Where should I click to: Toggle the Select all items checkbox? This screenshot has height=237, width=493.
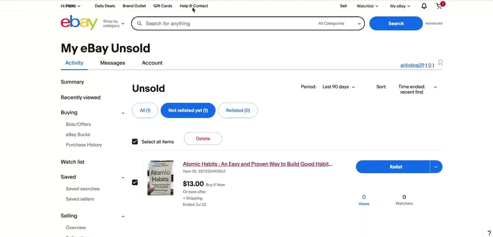tap(135, 142)
